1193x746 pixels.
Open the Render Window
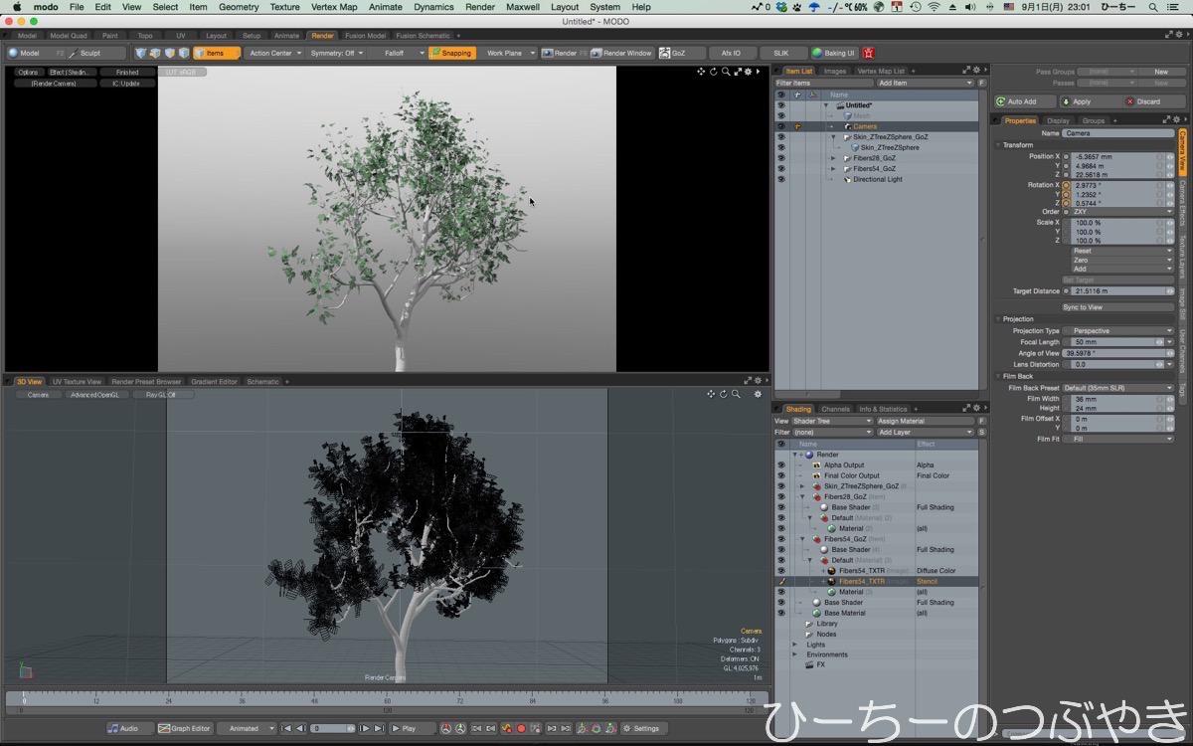coord(621,53)
